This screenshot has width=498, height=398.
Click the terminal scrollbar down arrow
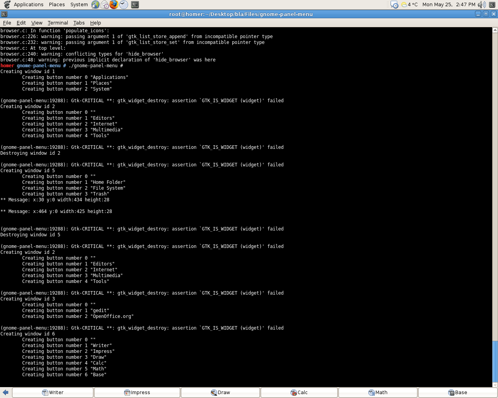click(x=495, y=385)
